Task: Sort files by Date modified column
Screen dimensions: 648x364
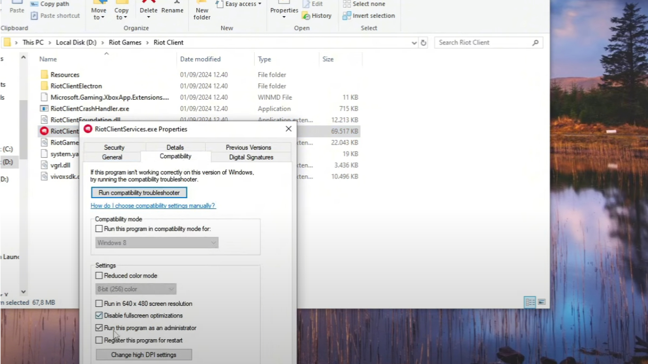Action: coord(200,59)
